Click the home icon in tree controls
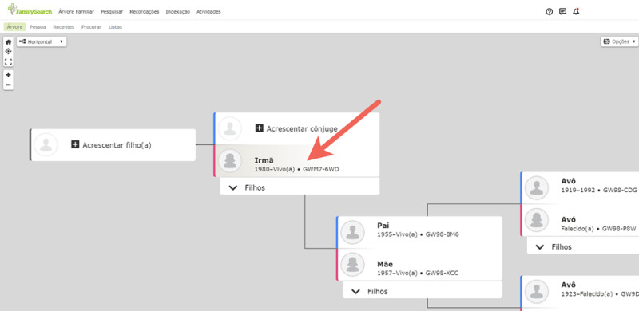The image size is (639, 311). pyautogui.click(x=9, y=42)
